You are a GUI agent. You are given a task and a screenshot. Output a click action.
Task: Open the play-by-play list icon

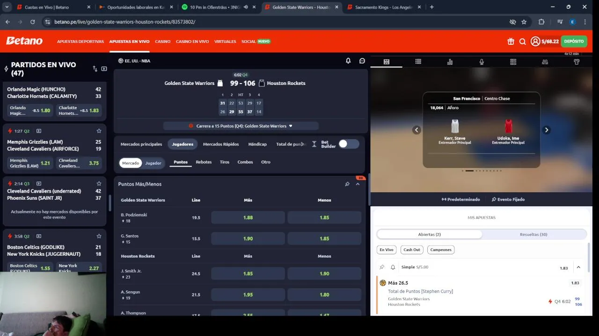coord(418,62)
